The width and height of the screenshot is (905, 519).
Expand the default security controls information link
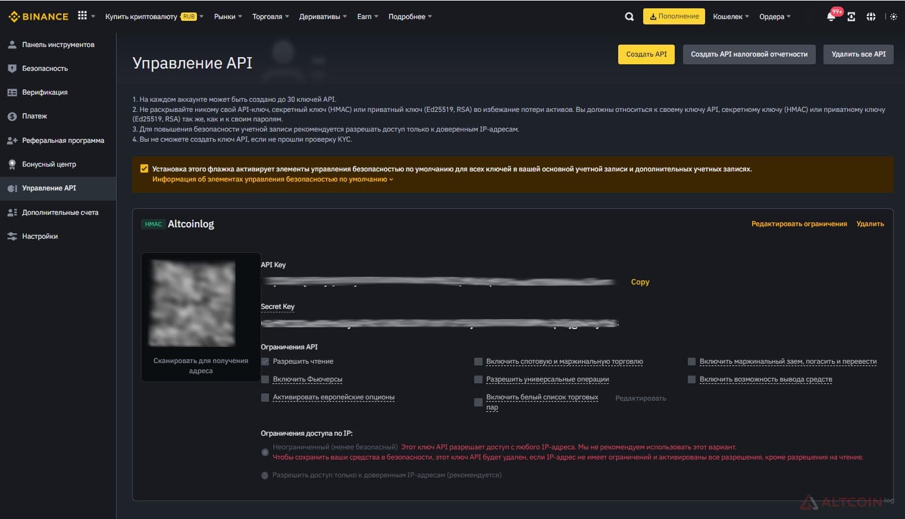273,179
